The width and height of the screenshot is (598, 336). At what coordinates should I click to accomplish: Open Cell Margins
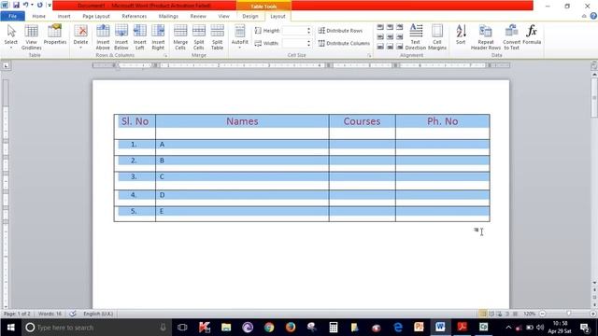[437, 36]
